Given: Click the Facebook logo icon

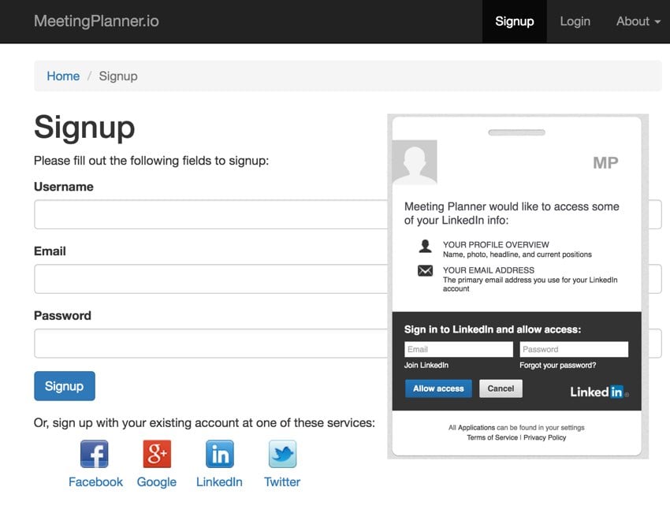Looking at the screenshot, I should pos(95,454).
